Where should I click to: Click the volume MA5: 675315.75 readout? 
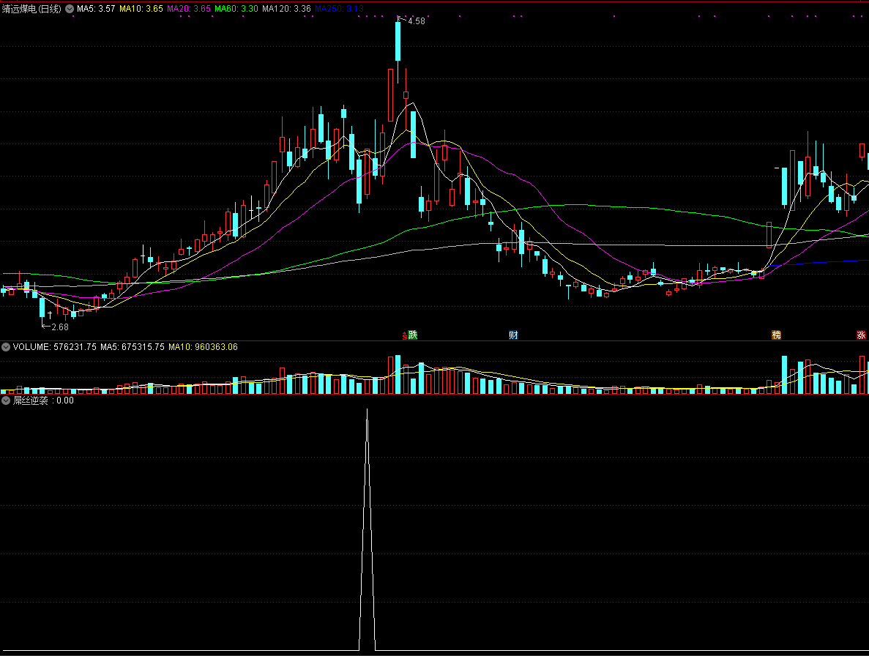pos(133,347)
